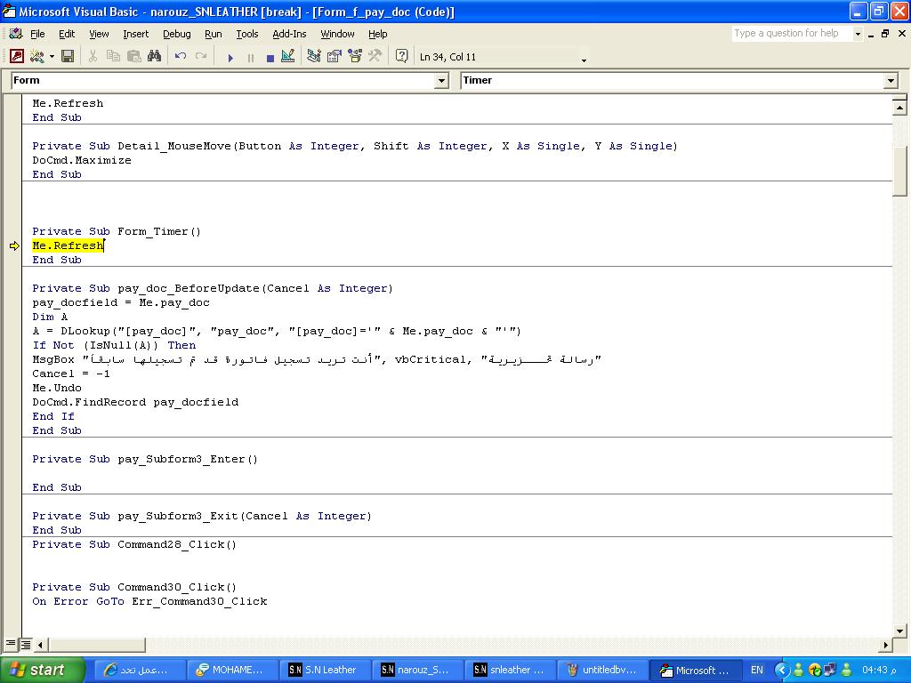Click the horizontal scrollbar left arrow
Viewport: 911px width, 683px height.
[40, 644]
